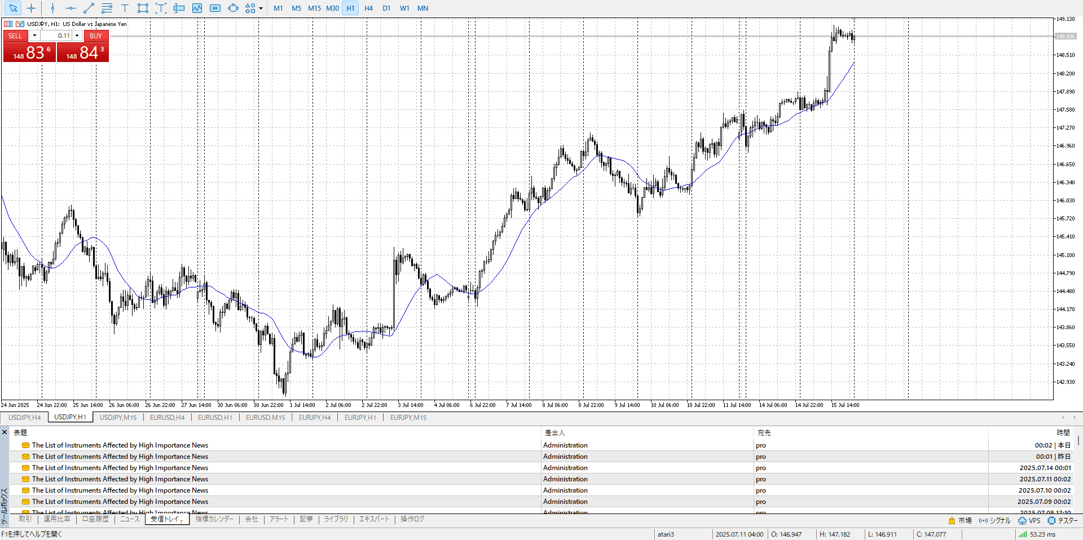1083x540 pixels.
Task: Open VPS cloud icon in toolbox
Action: pos(1022,520)
